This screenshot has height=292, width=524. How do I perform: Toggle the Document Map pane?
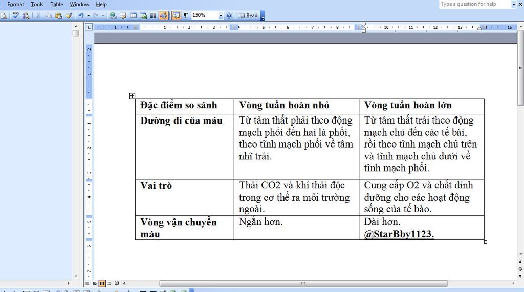[176, 15]
